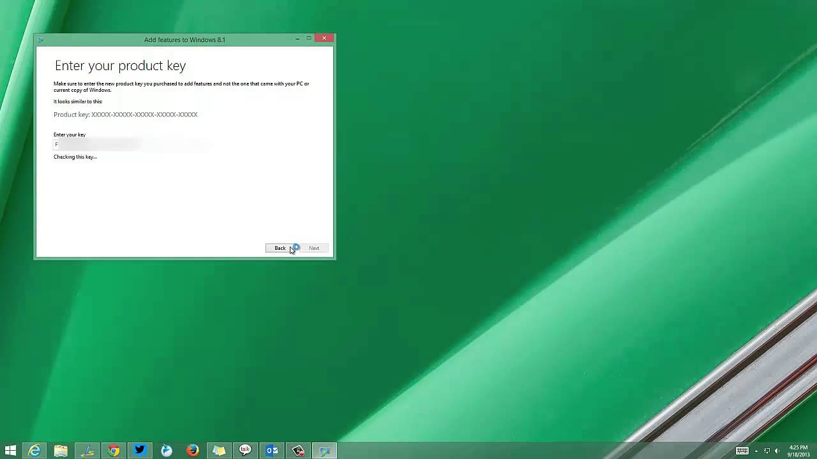Launch Internet Explorer from the taskbar
The width and height of the screenshot is (817, 459).
point(34,451)
